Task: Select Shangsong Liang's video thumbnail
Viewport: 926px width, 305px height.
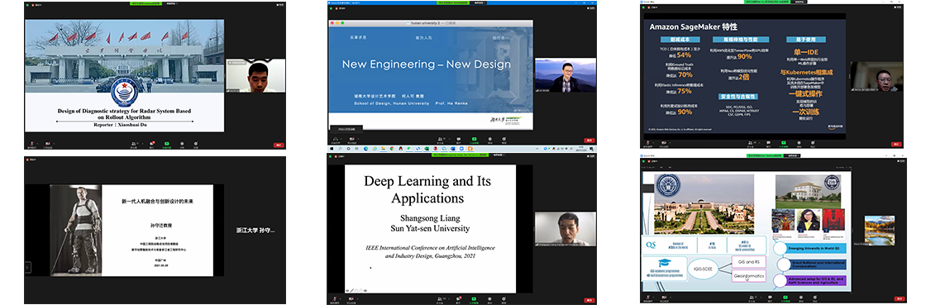Action: [x=566, y=229]
